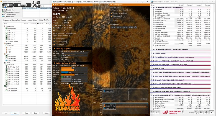The height and width of the screenshot is (116, 216).
Task: Click the GPU Fan1 fan icon in HWiNFO
Action: coord(153,109)
